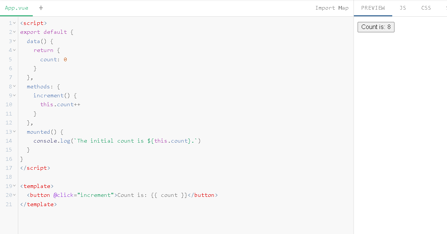Click line number 10 in the gutter

coord(9,104)
